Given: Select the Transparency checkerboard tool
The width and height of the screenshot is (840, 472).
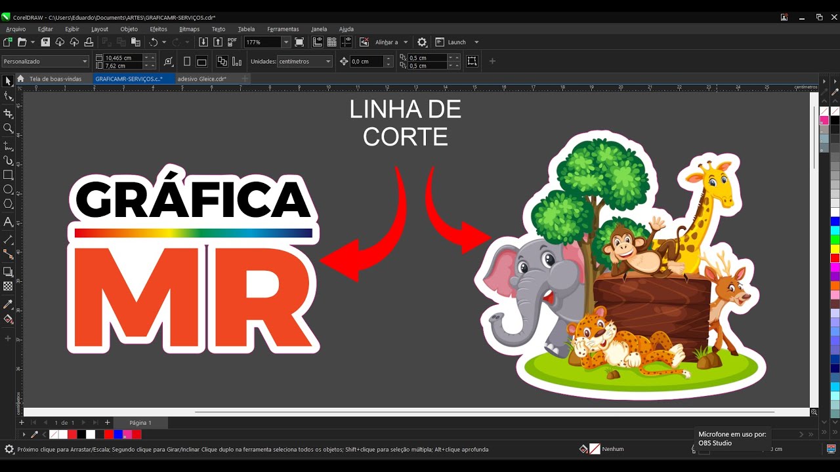Looking at the screenshot, I should tap(8, 286).
